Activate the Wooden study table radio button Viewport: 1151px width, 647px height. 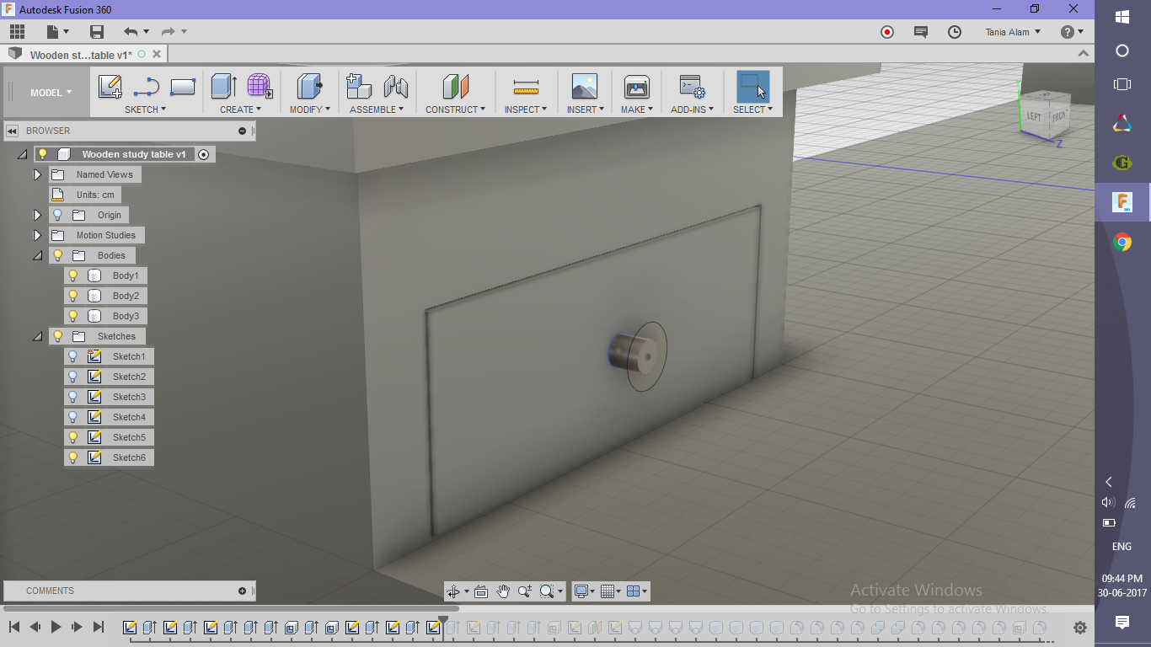click(203, 155)
